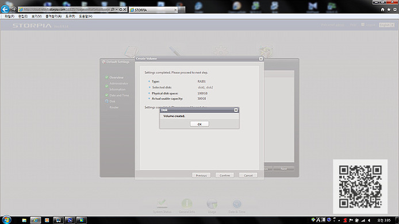Click the search magnifier in the address bar
399x224 pixels.
[x=113, y=9]
